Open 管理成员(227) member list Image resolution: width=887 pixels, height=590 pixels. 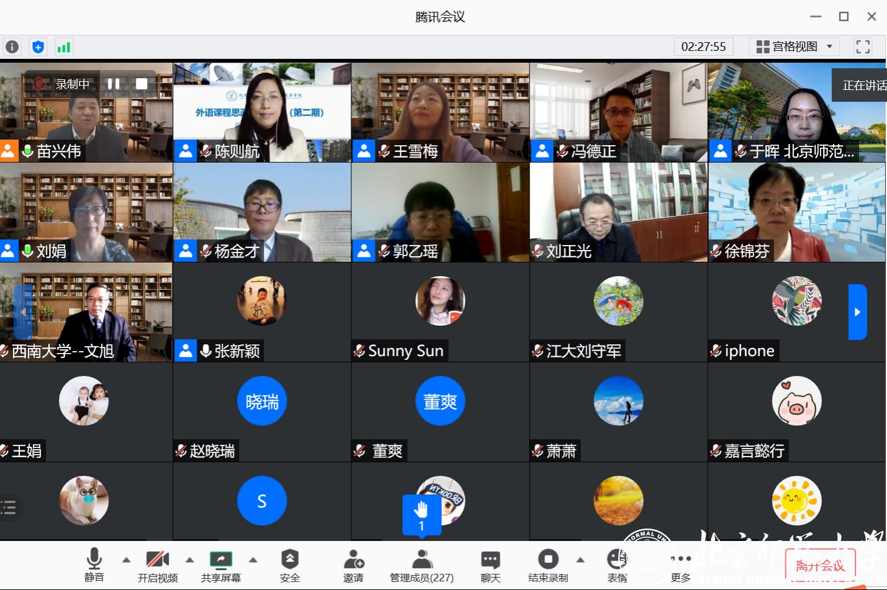pyautogui.click(x=421, y=565)
